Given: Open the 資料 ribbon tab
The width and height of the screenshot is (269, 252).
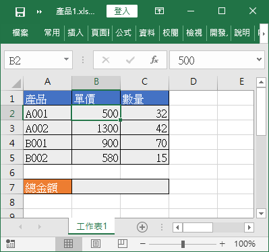Looking at the screenshot, I should coord(147,33).
